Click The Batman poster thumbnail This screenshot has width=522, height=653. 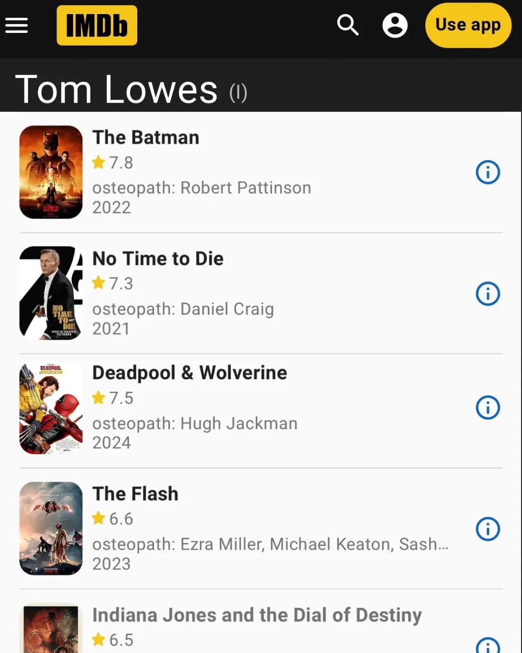51,172
